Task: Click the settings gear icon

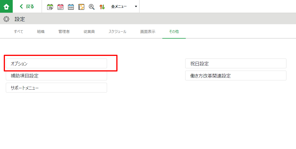Action: pos(6,19)
